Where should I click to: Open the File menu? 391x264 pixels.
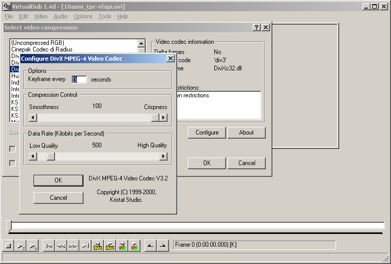(x=9, y=16)
